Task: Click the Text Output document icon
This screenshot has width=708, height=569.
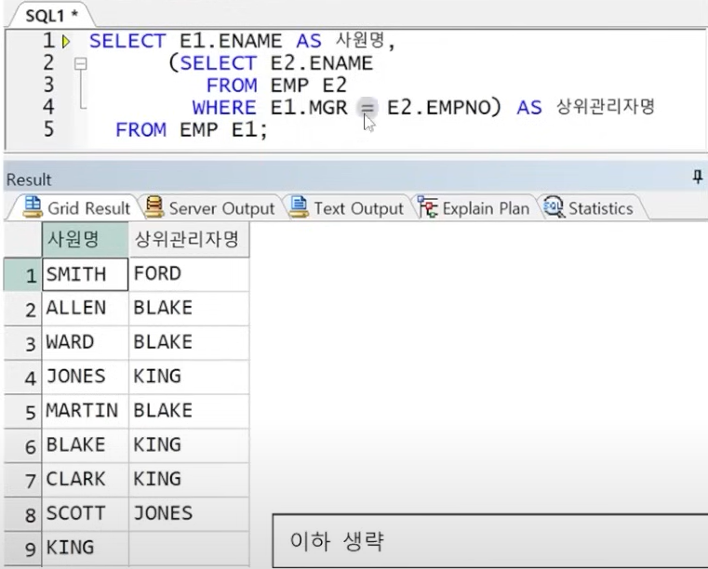Action: pyautogui.click(x=299, y=207)
